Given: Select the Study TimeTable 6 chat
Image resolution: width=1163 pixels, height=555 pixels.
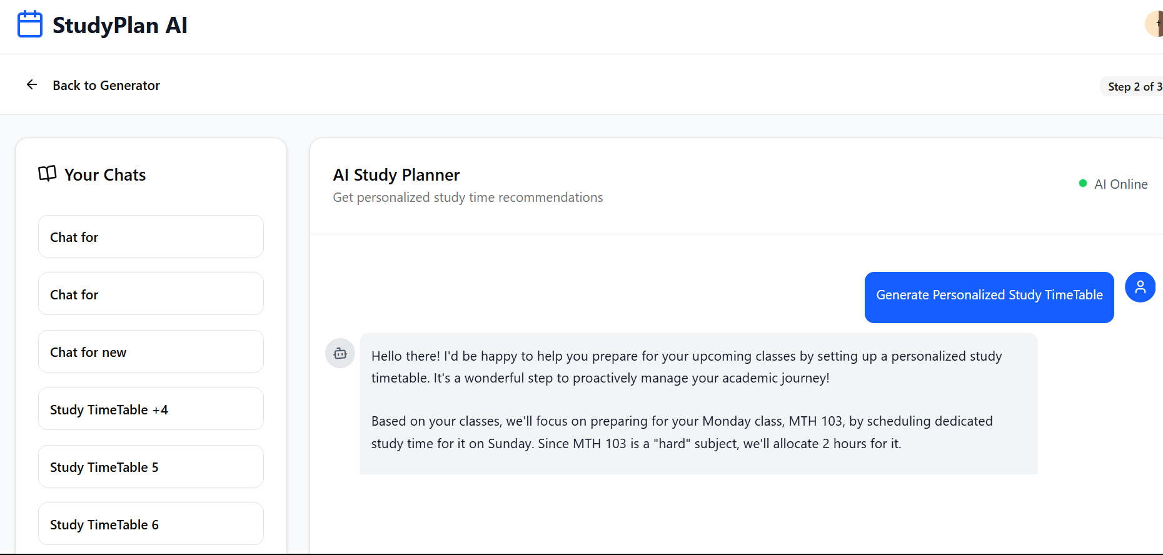Looking at the screenshot, I should 151,524.
